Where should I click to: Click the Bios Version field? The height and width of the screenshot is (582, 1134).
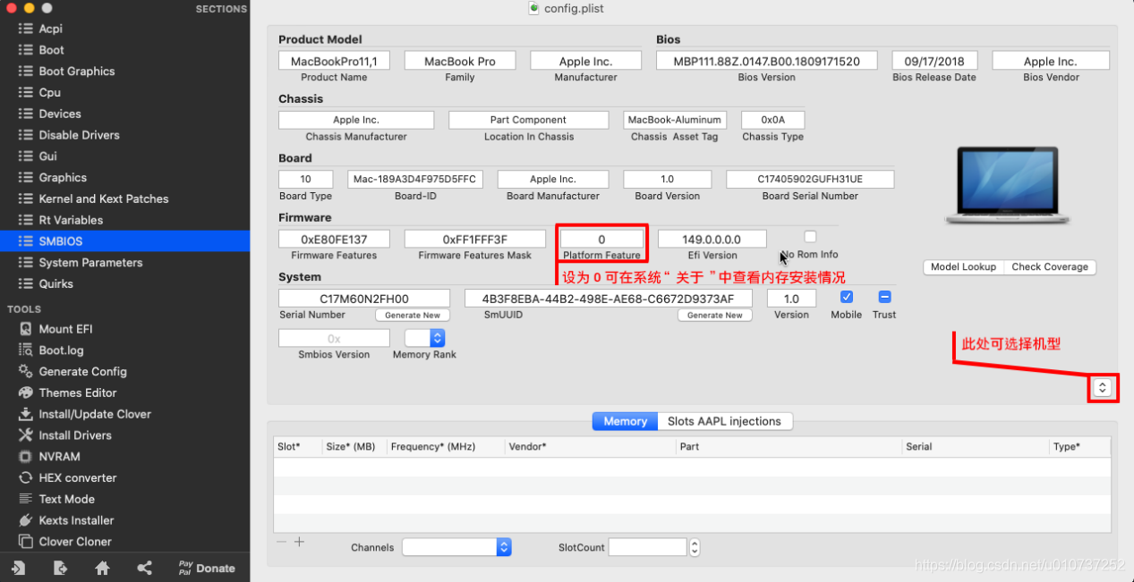pyautogui.click(x=766, y=61)
